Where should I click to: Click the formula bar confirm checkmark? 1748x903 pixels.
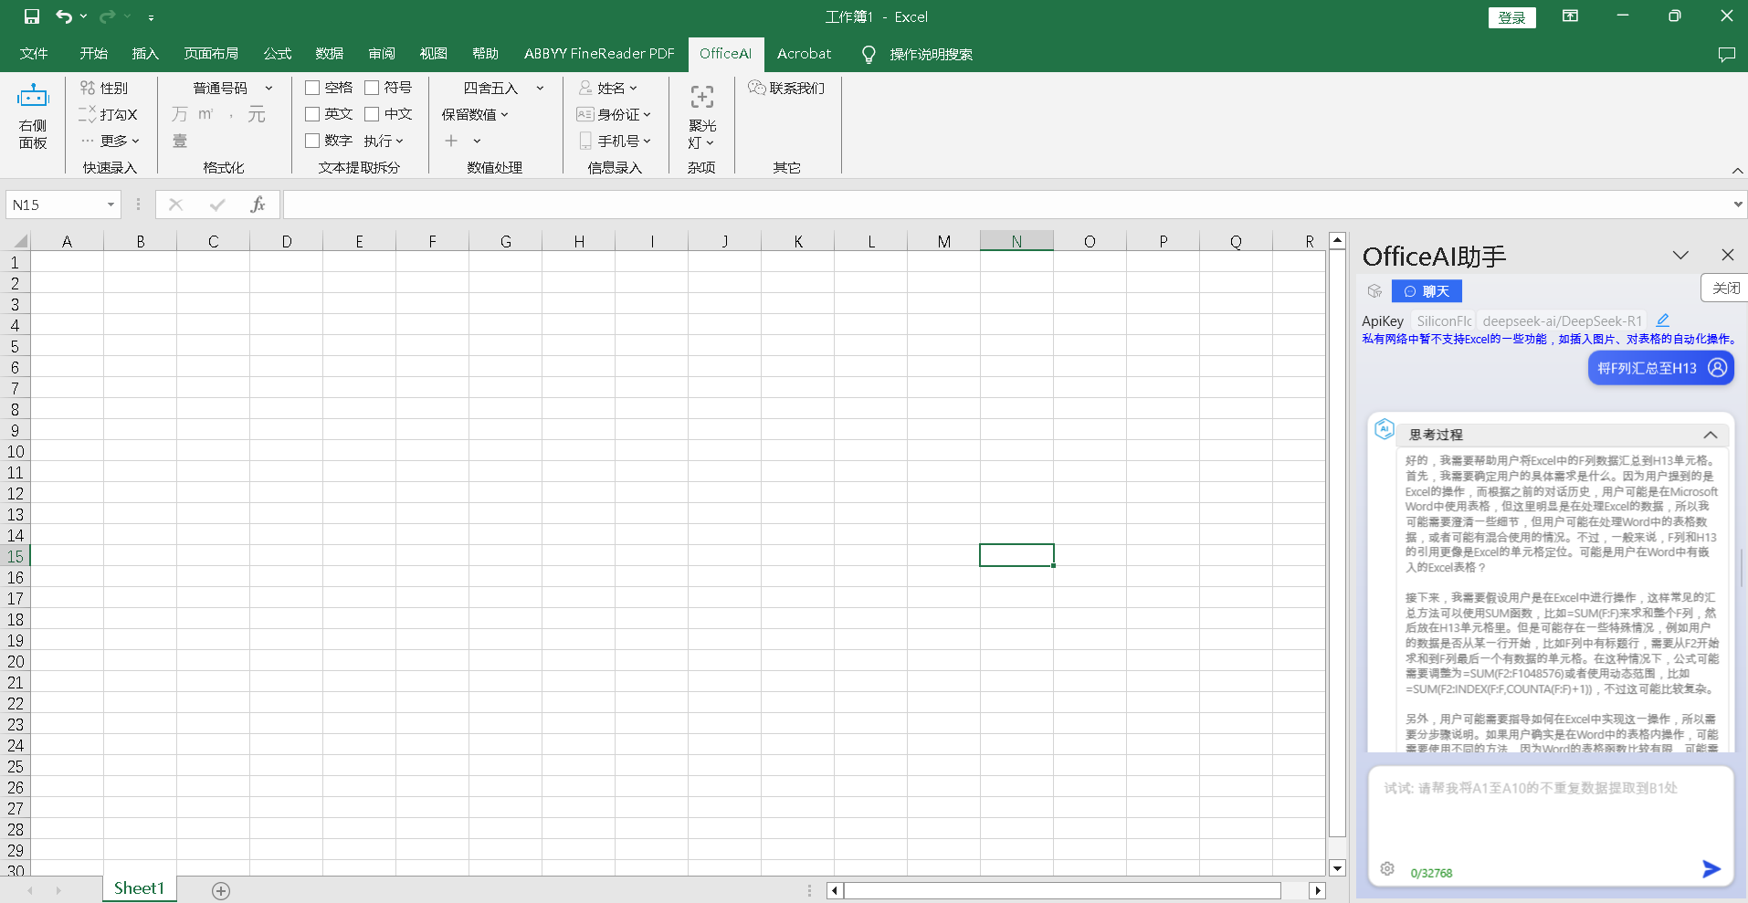(217, 205)
